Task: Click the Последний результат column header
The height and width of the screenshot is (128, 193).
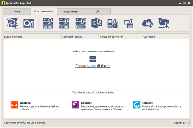Action: pos(121,37)
